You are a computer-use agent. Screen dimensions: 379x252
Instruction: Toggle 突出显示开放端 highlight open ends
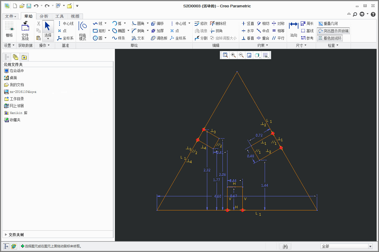point(333,31)
